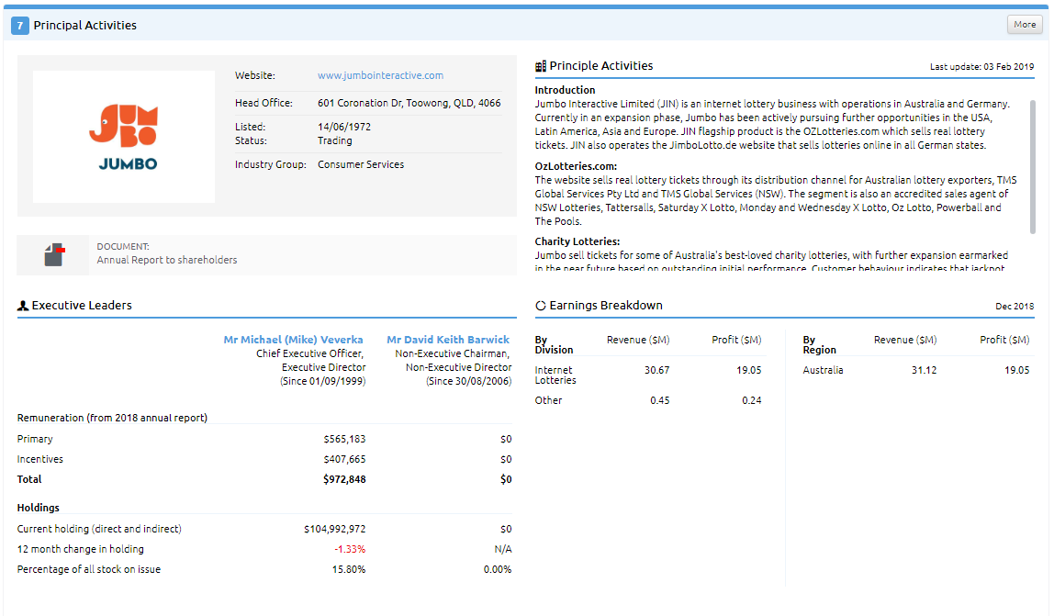1054x616 pixels.
Task: Click the Australia region row label
Action: click(823, 370)
